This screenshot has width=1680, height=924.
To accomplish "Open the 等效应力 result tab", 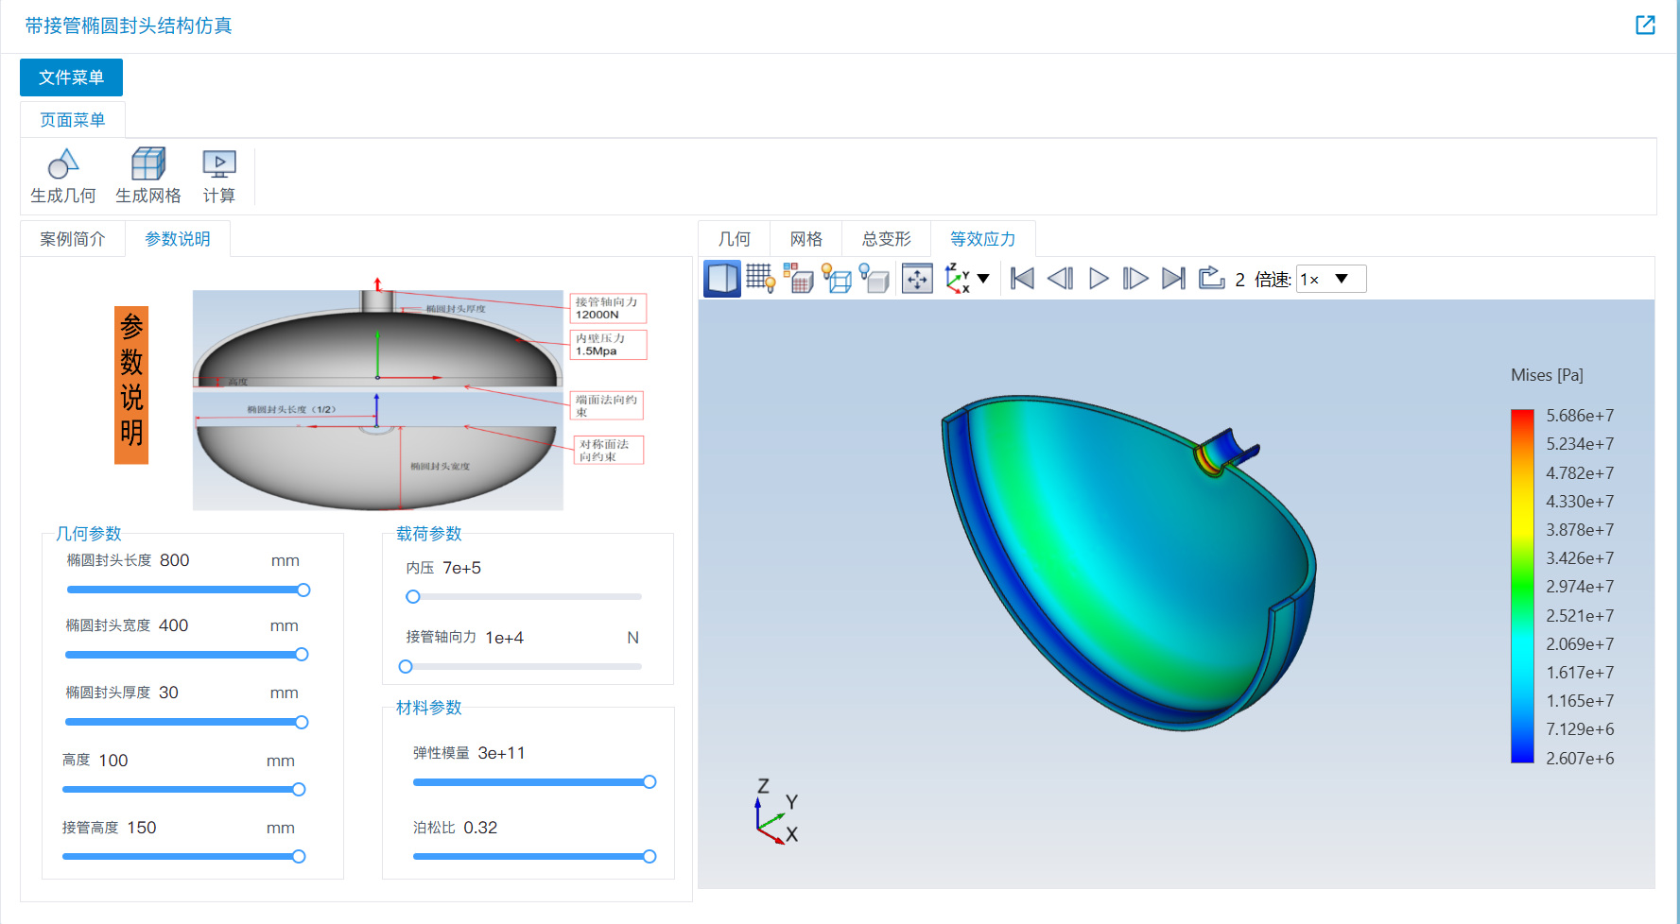I will click(x=983, y=239).
